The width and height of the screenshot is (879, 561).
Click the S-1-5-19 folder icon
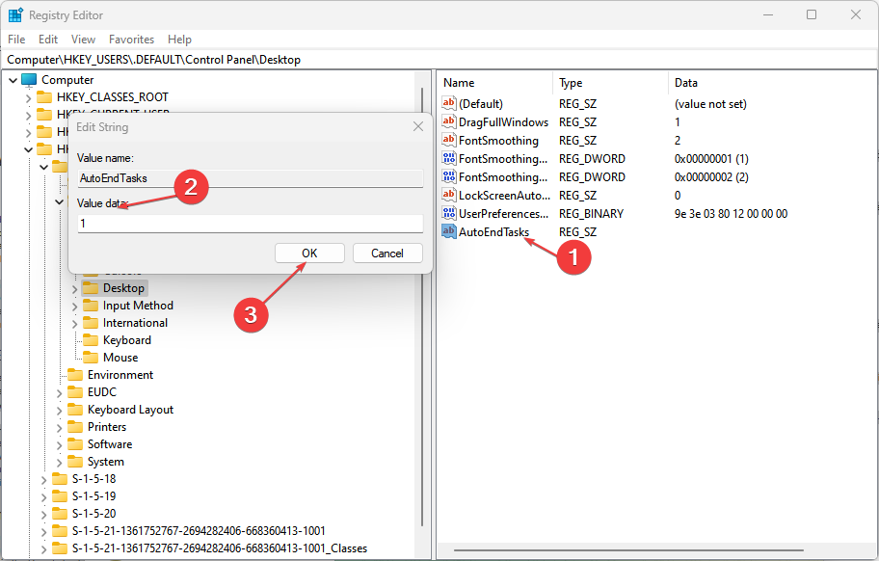point(60,496)
